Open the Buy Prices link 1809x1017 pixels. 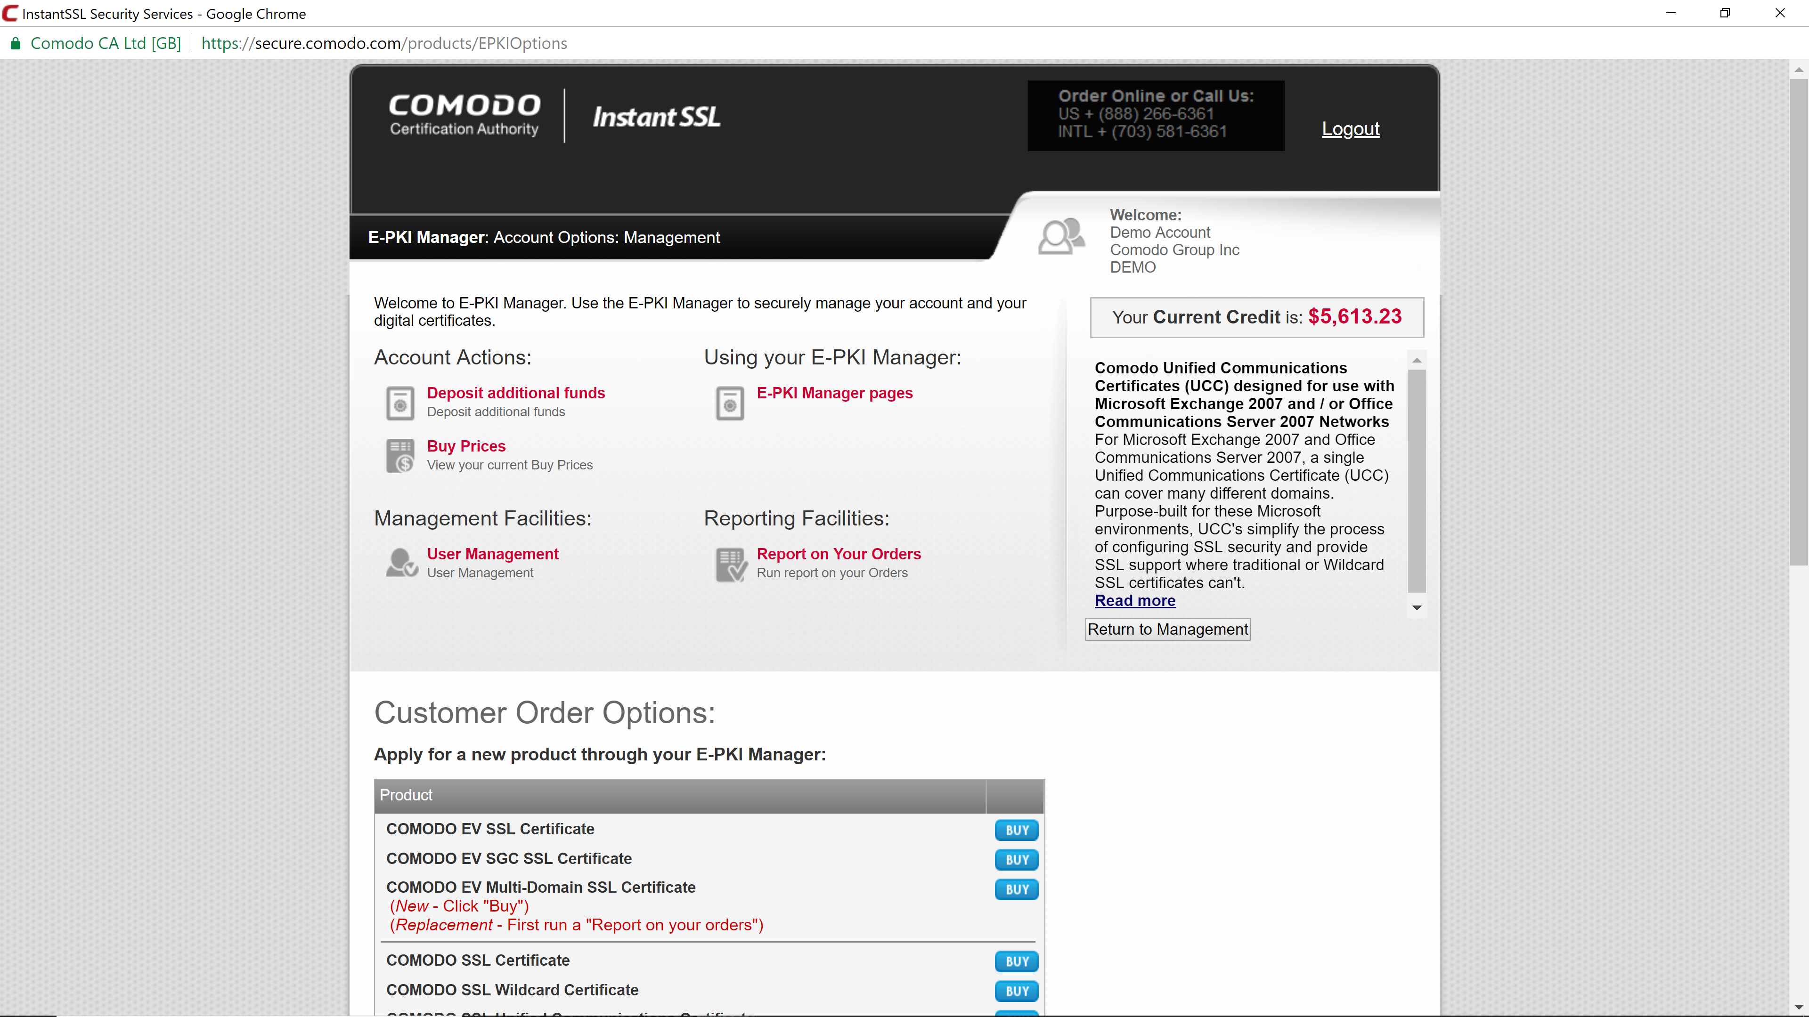[x=465, y=446]
